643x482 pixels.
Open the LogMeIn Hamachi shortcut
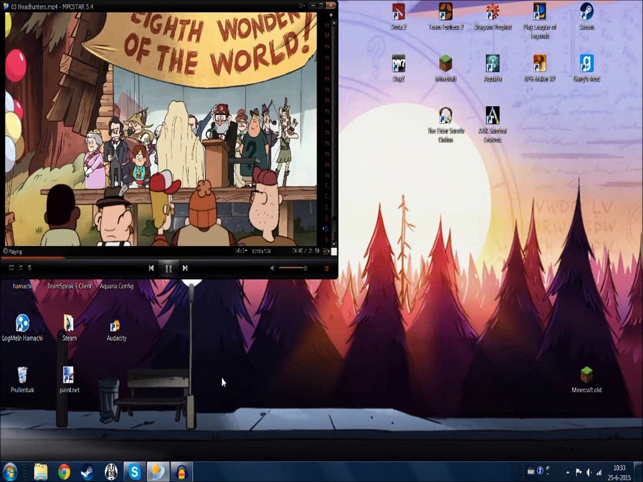tap(23, 328)
